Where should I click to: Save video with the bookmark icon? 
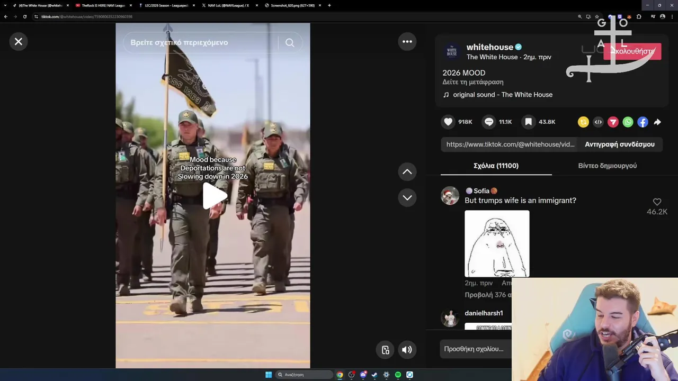(529, 122)
